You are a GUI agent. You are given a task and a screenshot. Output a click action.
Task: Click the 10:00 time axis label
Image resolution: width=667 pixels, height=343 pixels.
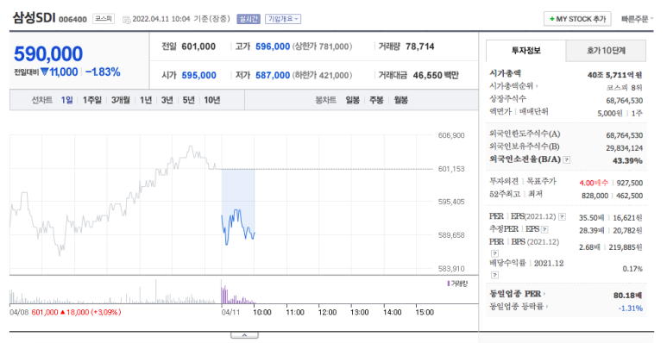[x=262, y=312]
